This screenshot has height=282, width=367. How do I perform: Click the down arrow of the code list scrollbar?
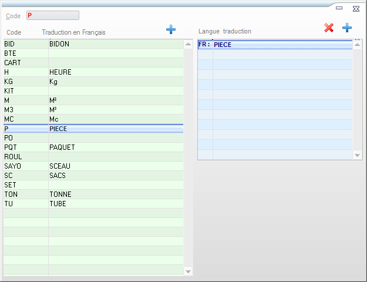coord(188,271)
